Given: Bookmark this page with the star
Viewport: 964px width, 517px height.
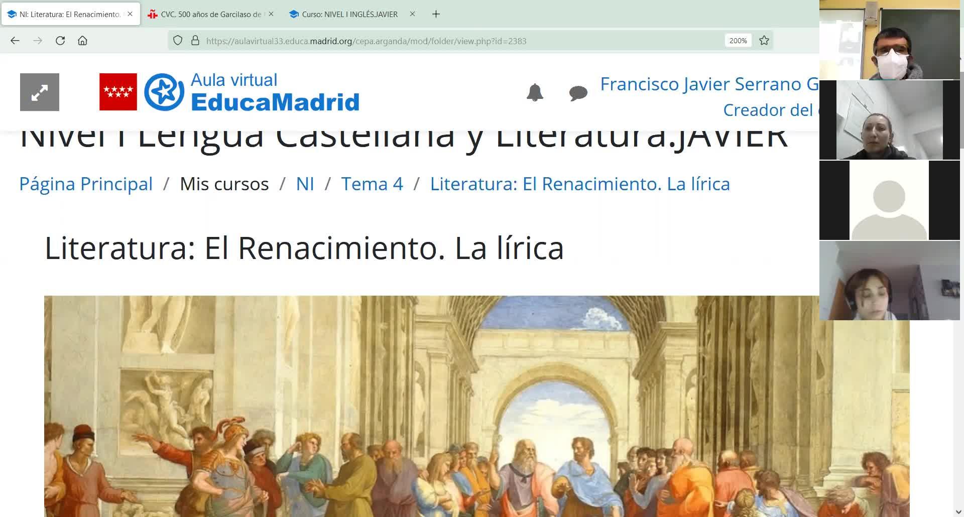Looking at the screenshot, I should coord(764,41).
